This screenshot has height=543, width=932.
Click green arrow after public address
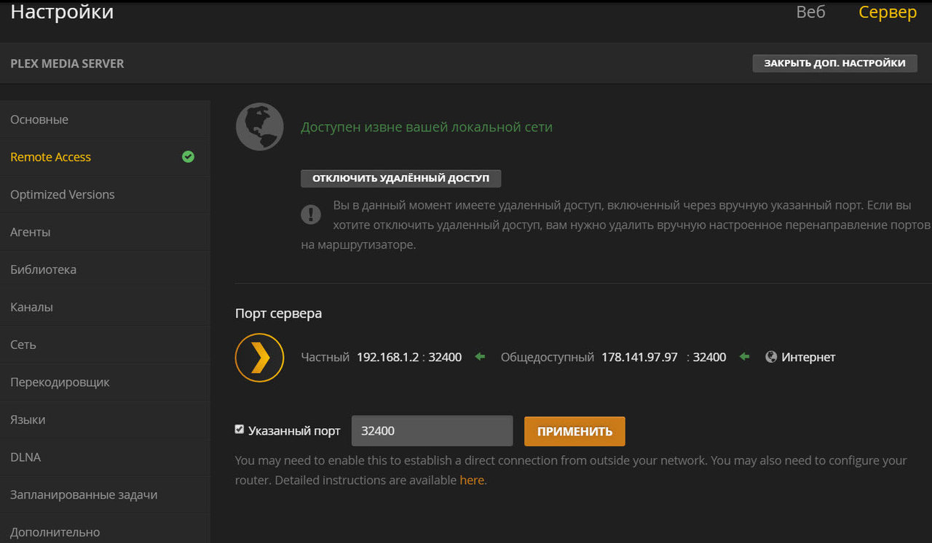(743, 357)
